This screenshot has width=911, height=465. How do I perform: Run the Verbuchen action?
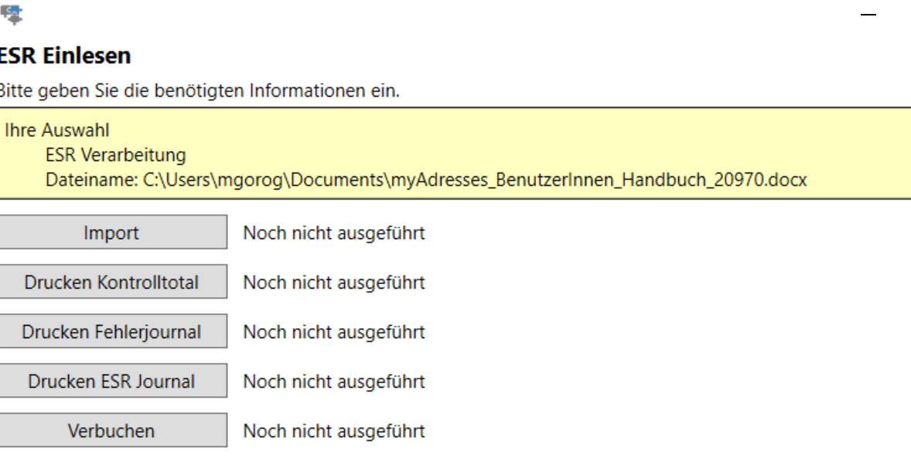pos(112,431)
